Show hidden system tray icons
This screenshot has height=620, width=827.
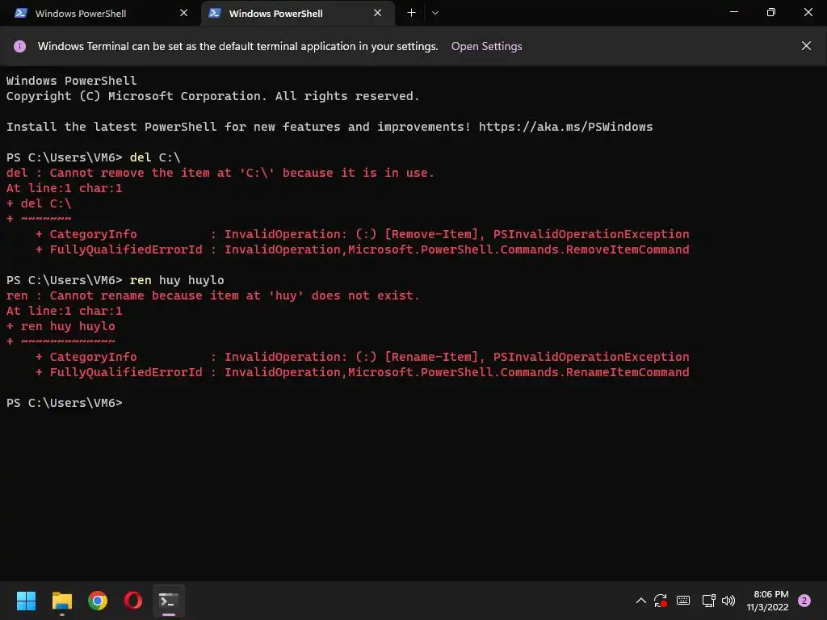coord(640,601)
